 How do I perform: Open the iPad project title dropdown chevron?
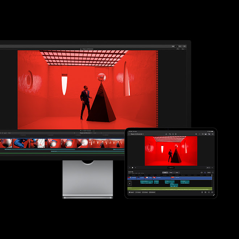point(143,134)
